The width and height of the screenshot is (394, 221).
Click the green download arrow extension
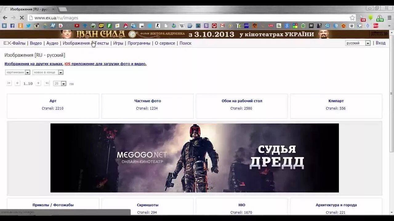pos(371,17)
